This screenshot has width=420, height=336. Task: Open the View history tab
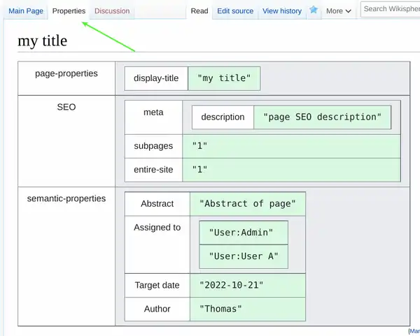[281, 11]
